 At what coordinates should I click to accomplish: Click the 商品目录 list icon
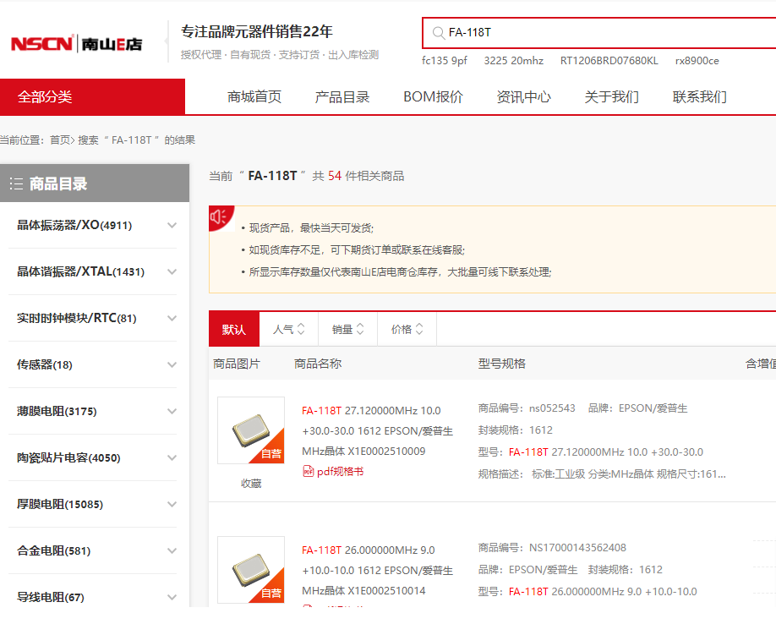16,183
